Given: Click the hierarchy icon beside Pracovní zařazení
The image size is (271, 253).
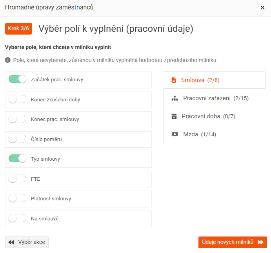Looking at the screenshot, I should [175, 98].
